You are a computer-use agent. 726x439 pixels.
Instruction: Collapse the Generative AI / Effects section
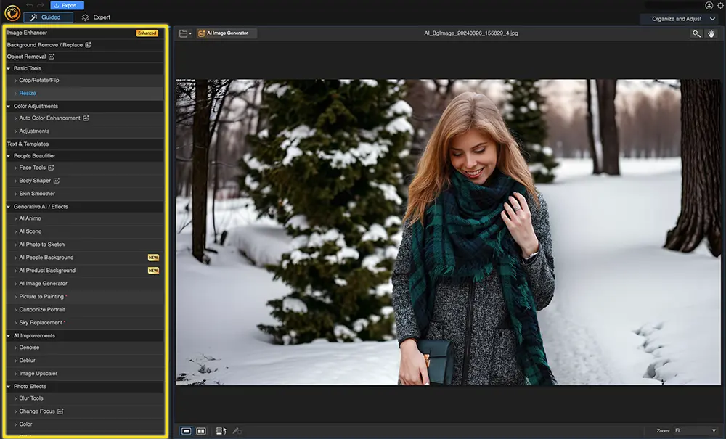point(7,206)
